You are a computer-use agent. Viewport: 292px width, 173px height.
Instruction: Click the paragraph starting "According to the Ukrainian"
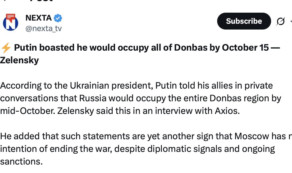tap(141, 98)
